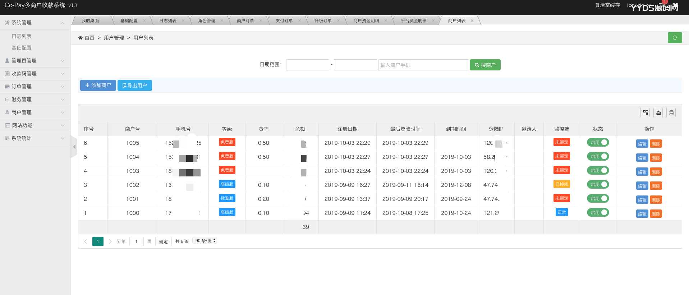Click the 收款码管理 list icon
This screenshot has width=689, height=295.
click(x=7, y=74)
